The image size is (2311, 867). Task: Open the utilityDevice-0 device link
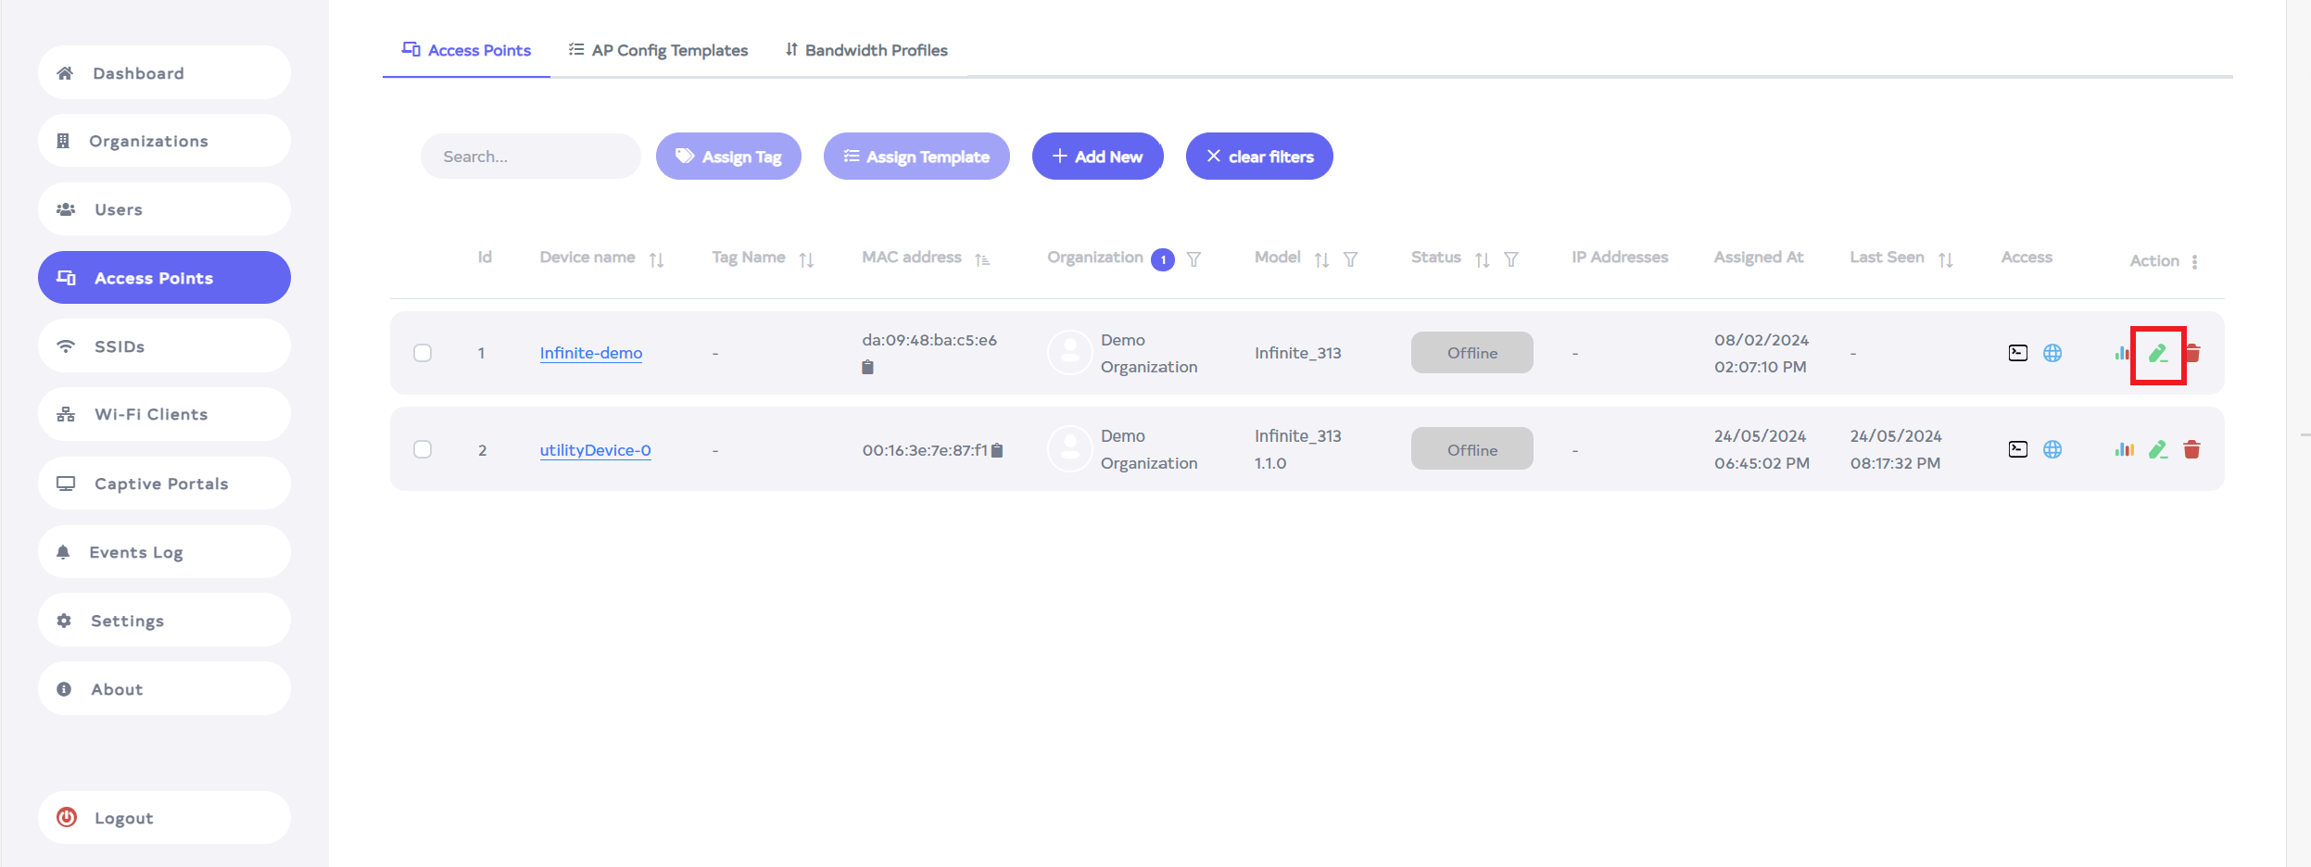coord(595,450)
